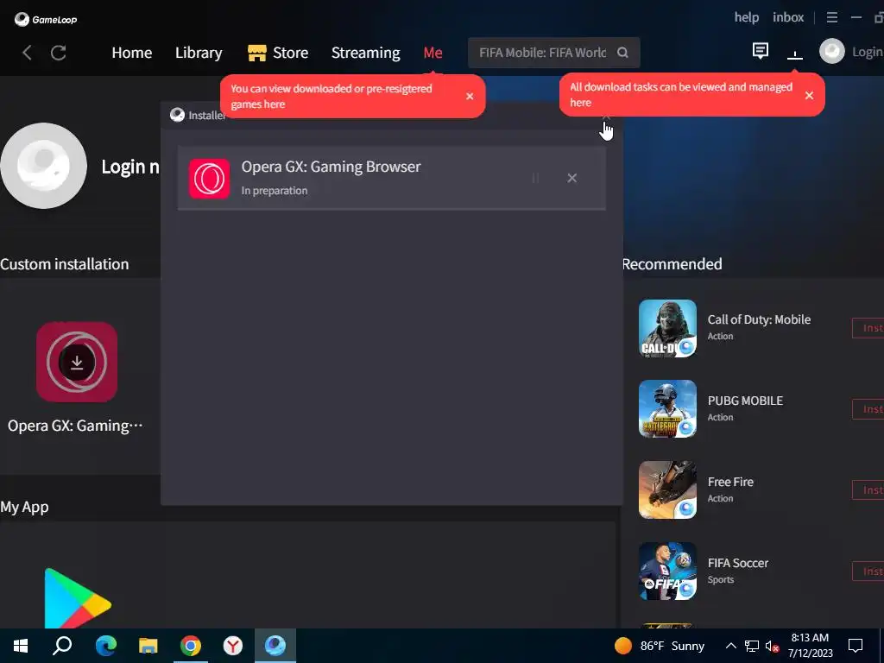Click the search magnifier icon
Image resolution: width=884 pixels, height=663 pixels.
[622, 53]
